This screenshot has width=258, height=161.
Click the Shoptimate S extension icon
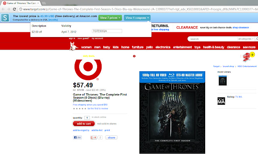[5, 18]
